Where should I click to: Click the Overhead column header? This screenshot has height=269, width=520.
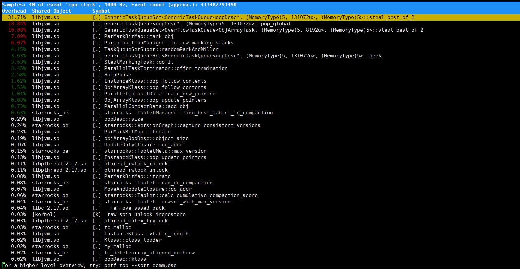[x=14, y=11]
